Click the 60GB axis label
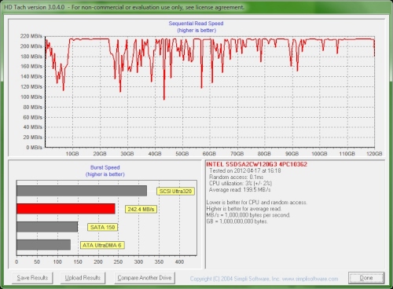Screen dimensions: 393x289 [209, 154]
